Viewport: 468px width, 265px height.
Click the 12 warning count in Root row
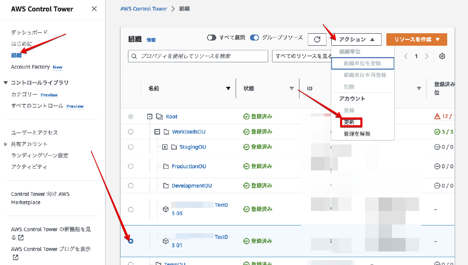pos(444,116)
